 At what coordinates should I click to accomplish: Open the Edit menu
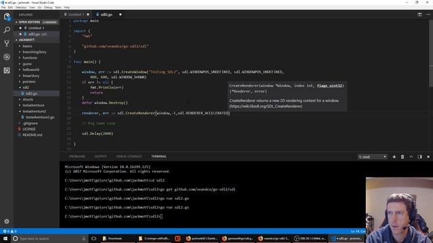[x=10, y=7]
